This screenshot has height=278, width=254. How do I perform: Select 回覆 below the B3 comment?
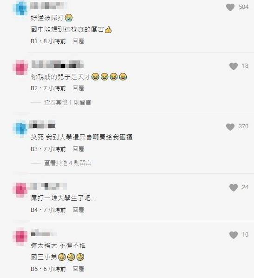tap(78, 149)
